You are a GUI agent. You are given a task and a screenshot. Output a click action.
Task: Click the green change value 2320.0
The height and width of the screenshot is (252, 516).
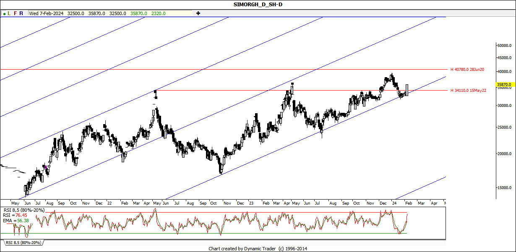point(159,13)
